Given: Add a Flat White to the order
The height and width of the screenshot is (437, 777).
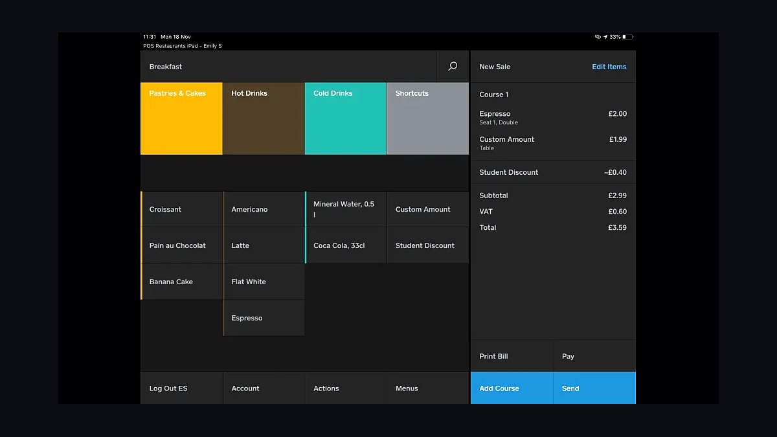Looking at the screenshot, I should pos(264,282).
